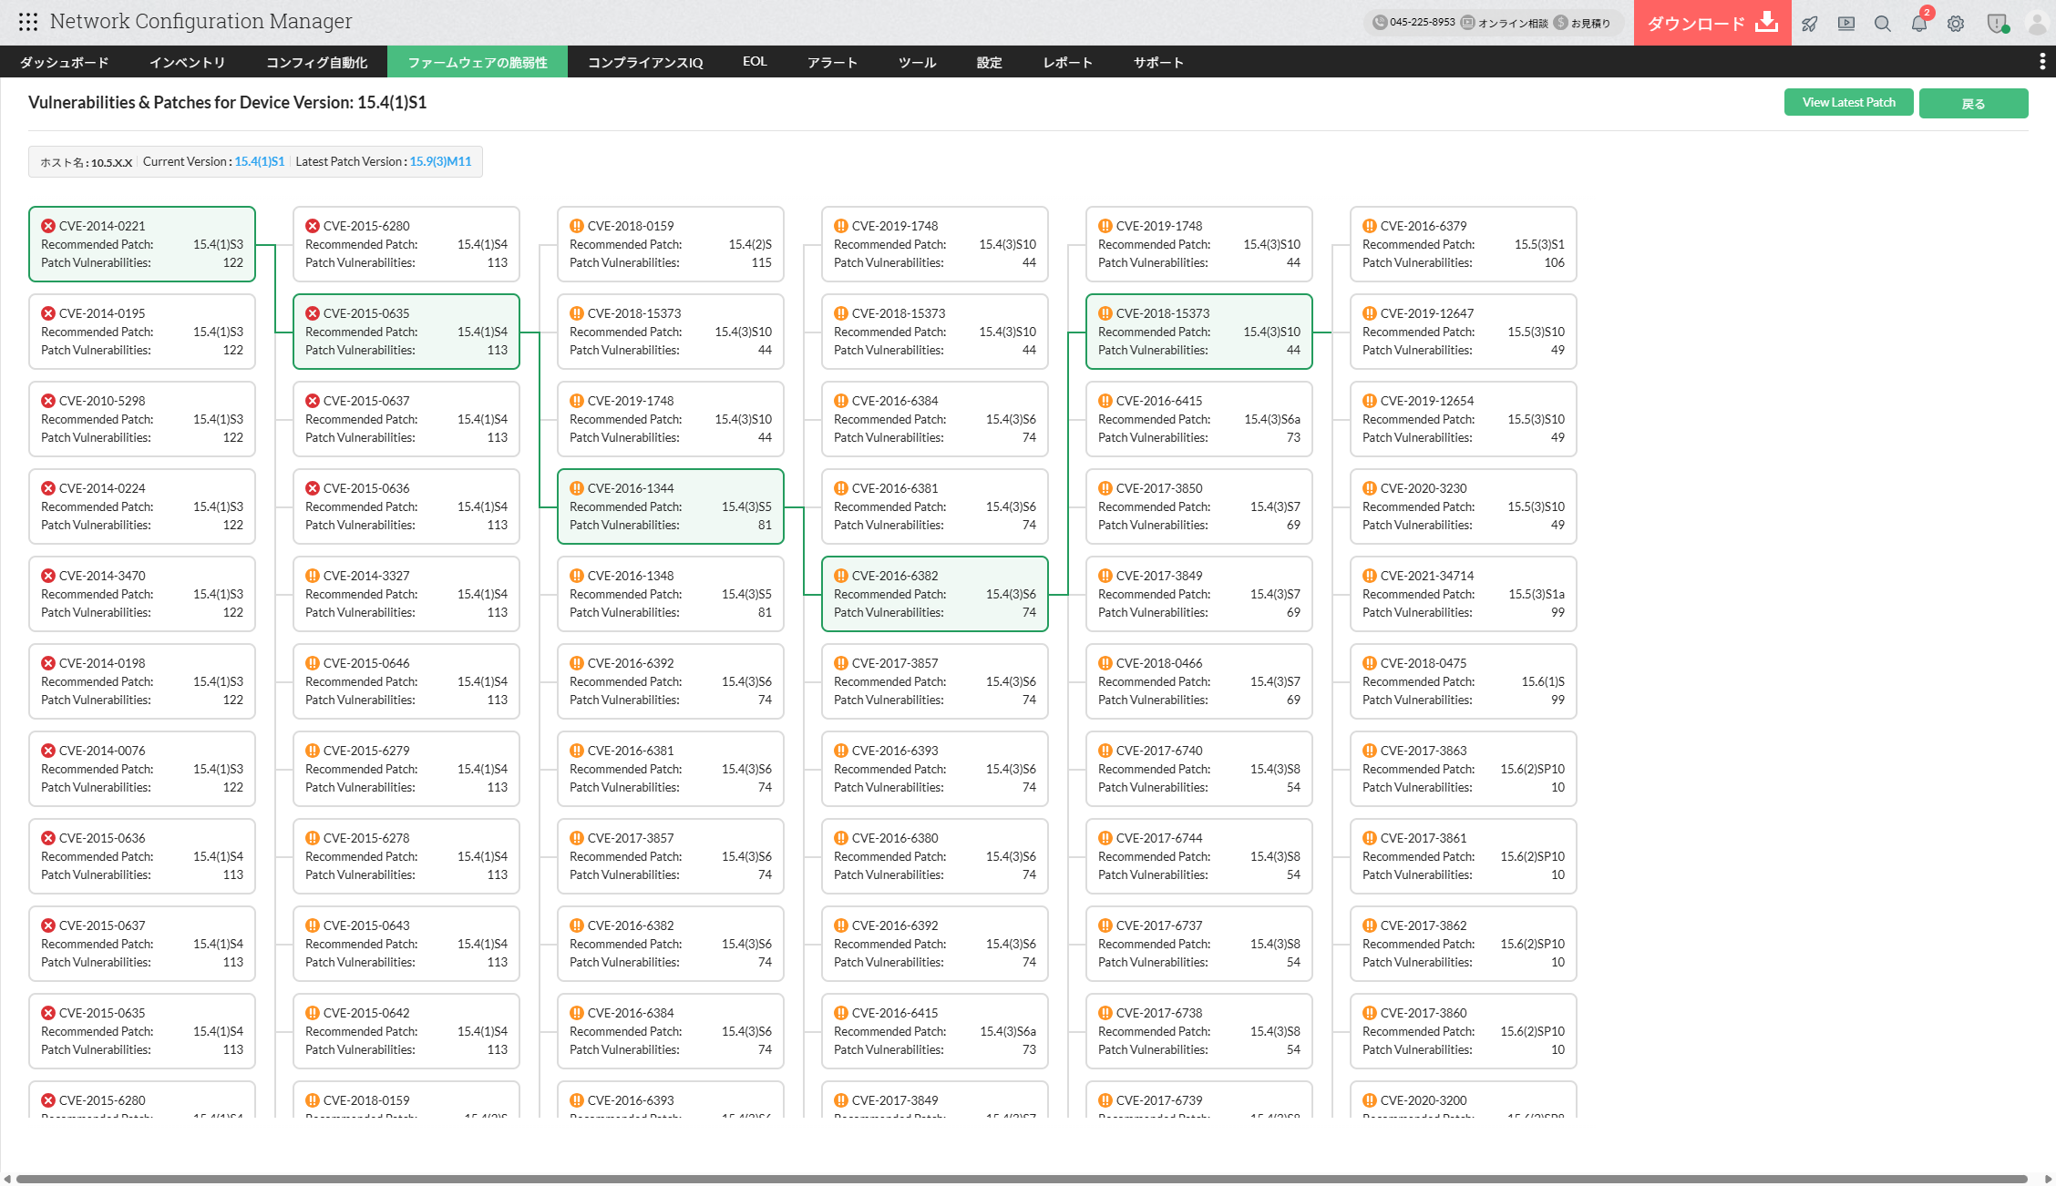This screenshot has height=1186, width=2056.
Task: Click the security shield alert icon
Action: pyautogui.click(x=1997, y=24)
